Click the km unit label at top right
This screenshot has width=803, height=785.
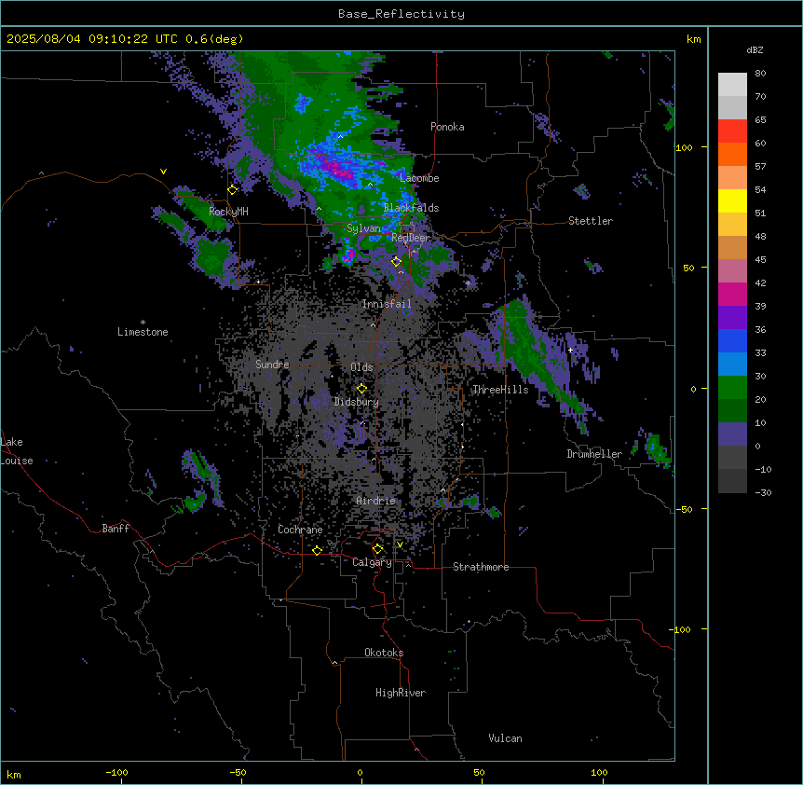tap(694, 39)
